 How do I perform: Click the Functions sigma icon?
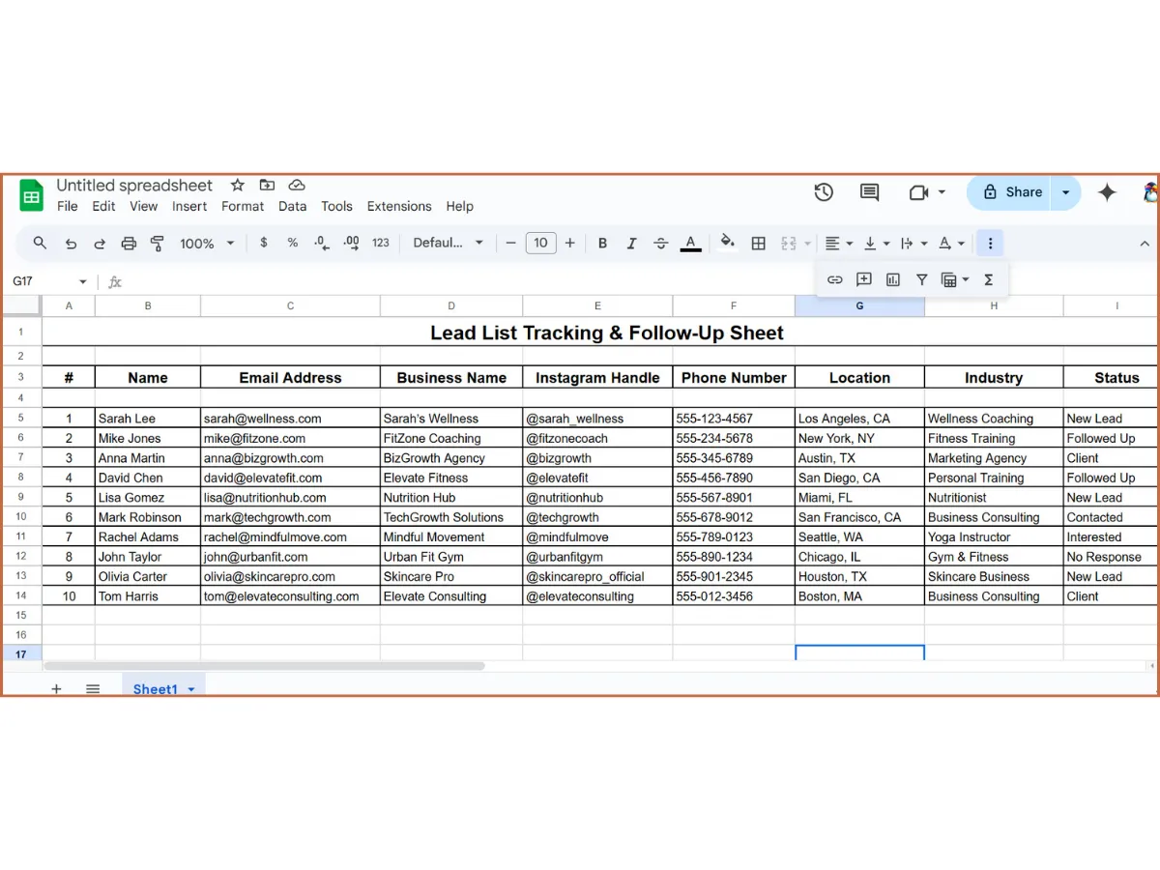pos(989,280)
